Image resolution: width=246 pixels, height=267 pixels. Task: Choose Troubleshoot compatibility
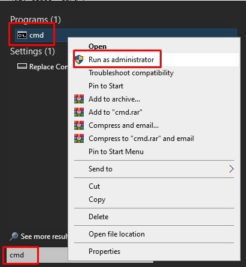pos(131,73)
